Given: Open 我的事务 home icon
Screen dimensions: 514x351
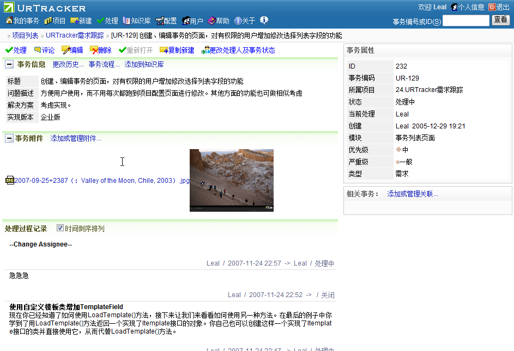Looking at the screenshot, I should click(x=9, y=21).
